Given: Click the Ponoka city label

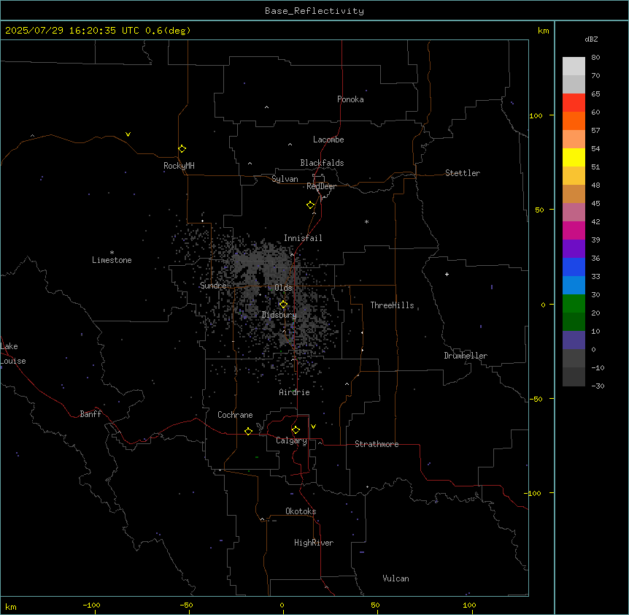Looking at the screenshot, I should point(350,99).
